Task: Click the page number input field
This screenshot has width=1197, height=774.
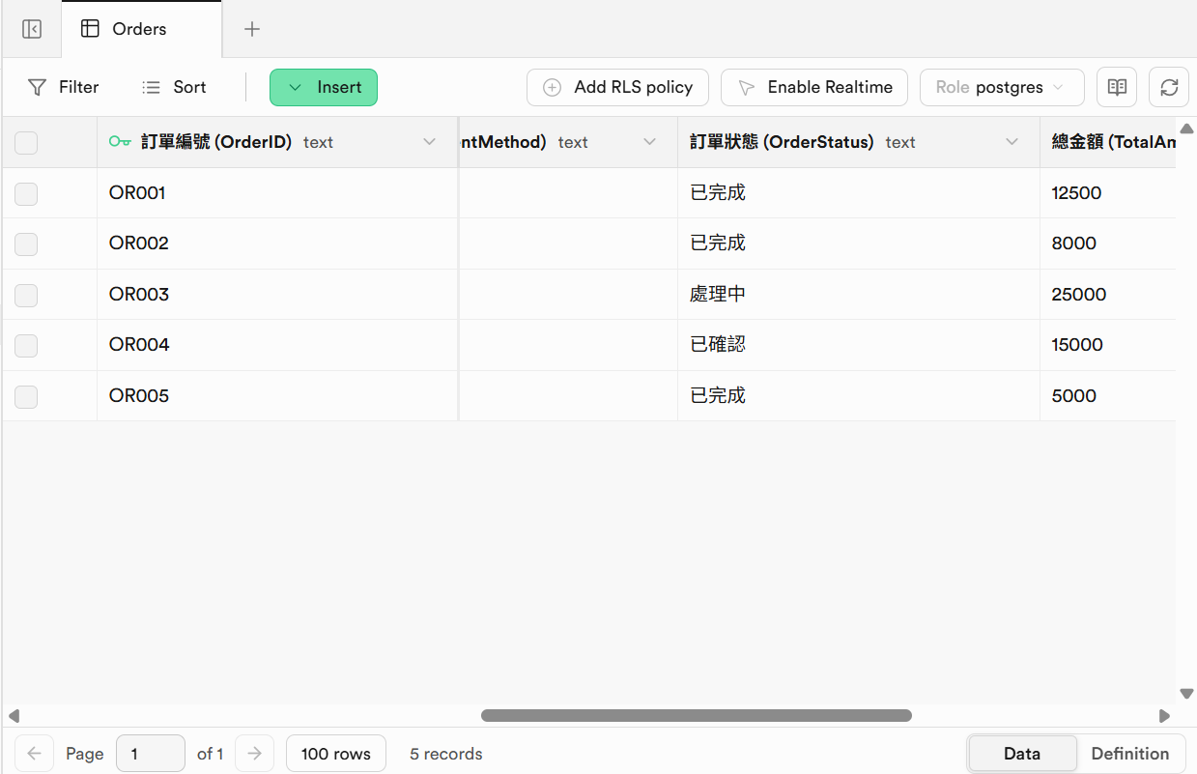Action: 150,754
